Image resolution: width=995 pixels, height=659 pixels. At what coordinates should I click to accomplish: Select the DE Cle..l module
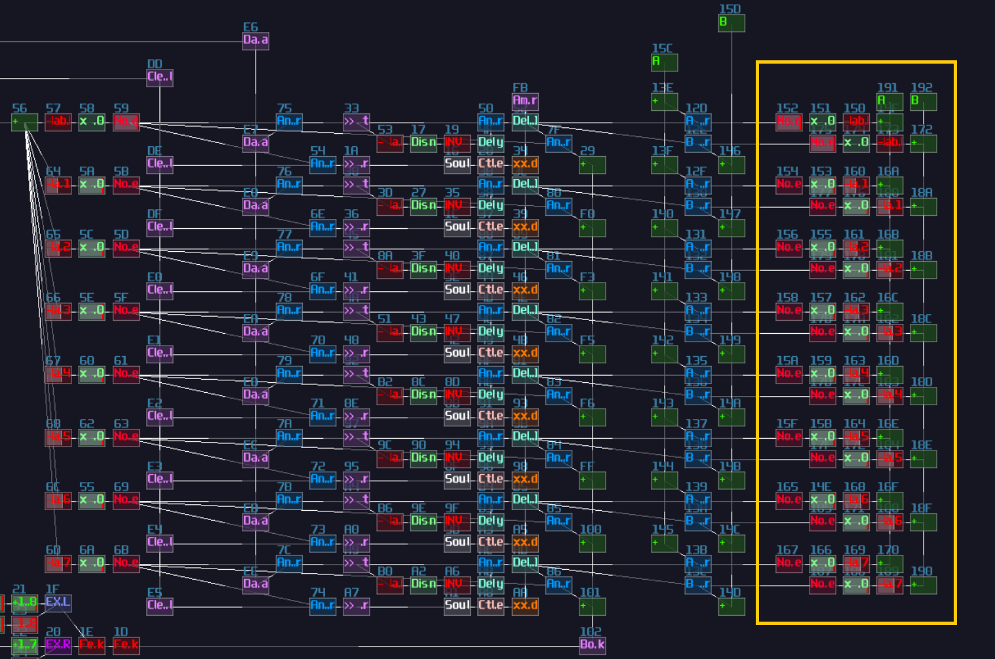pyautogui.click(x=160, y=165)
